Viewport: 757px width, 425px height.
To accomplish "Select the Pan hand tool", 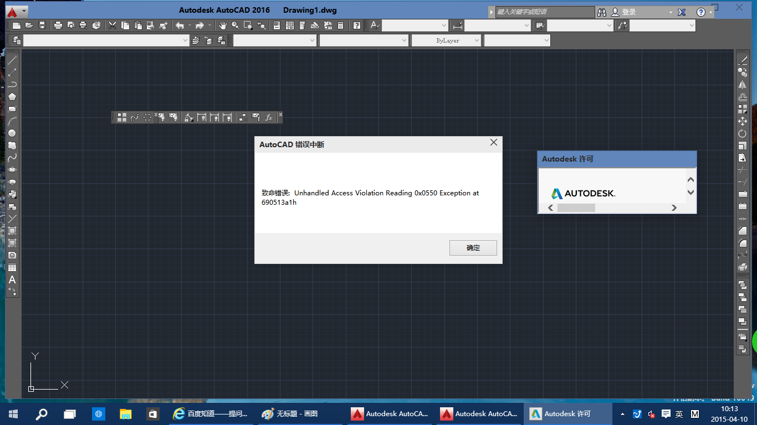I will click(223, 25).
